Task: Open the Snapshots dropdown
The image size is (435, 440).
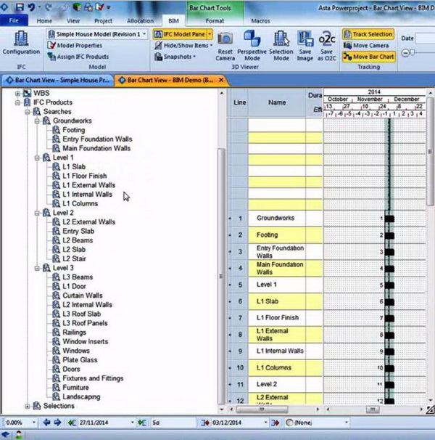Action: (x=194, y=57)
